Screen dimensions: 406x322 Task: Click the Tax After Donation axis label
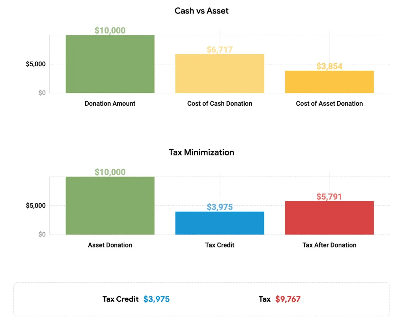click(329, 245)
